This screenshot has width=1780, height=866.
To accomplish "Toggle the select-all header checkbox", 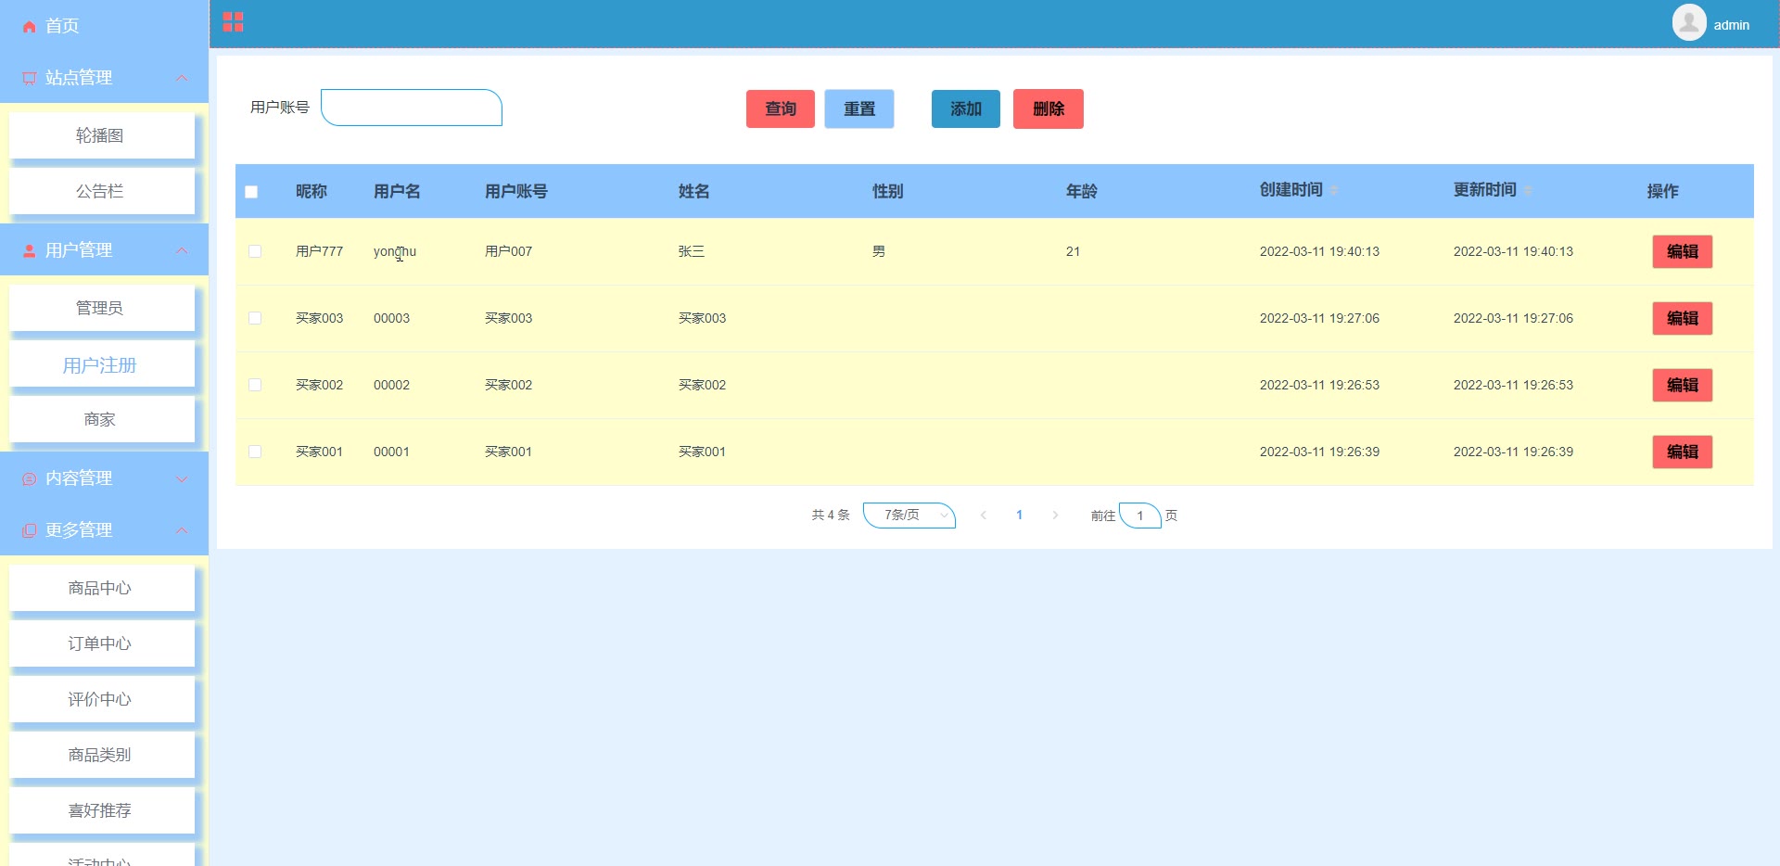I will point(251,192).
